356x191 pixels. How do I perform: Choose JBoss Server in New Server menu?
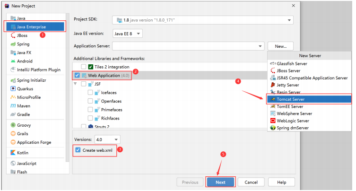(x=309, y=70)
